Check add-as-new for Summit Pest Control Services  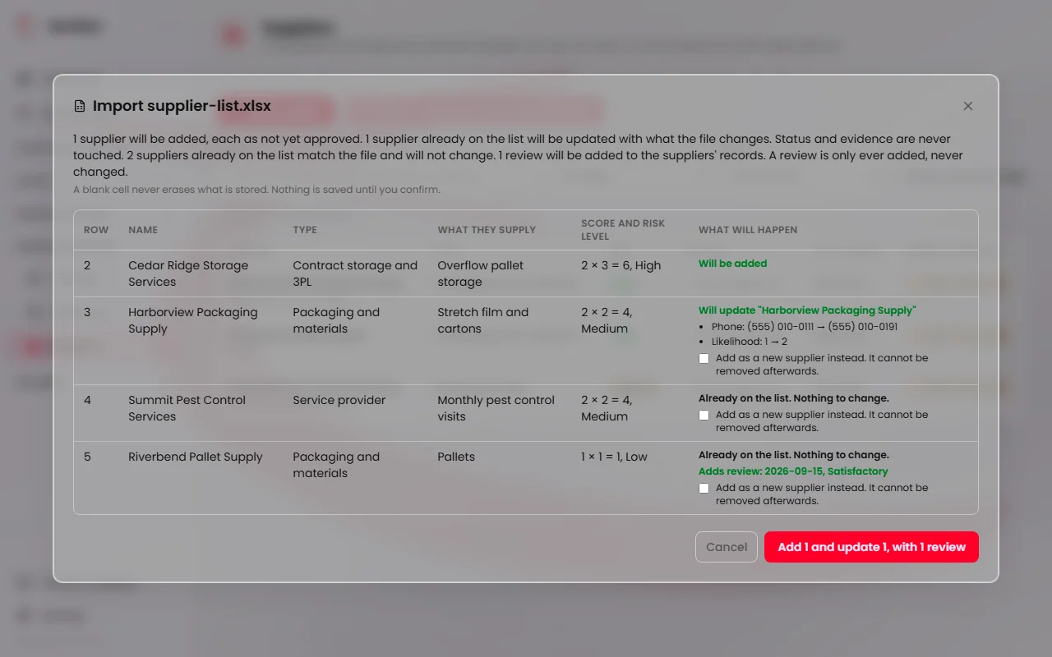(704, 415)
